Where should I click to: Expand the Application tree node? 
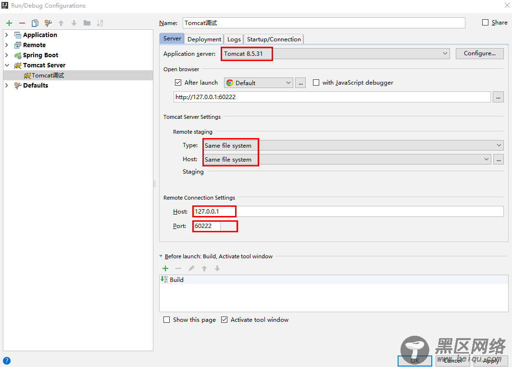tap(7, 35)
